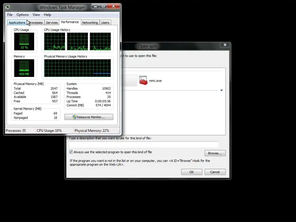Screen dimensions: 296x222
Task: Click the Total physical memory value 2047
Action: tap(54, 88)
